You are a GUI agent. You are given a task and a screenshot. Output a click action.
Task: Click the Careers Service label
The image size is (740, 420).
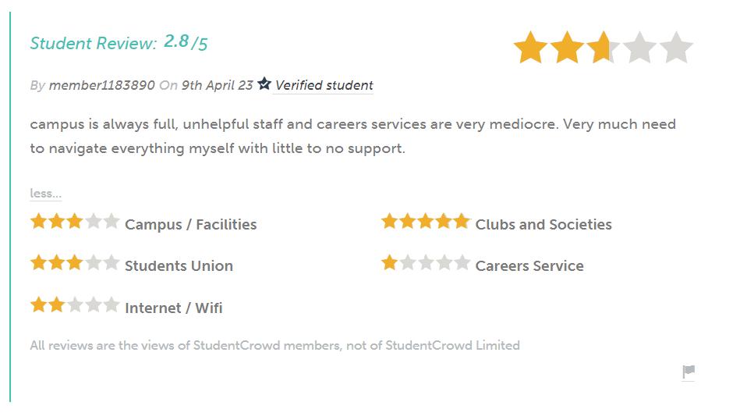pyautogui.click(x=529, y=266)
